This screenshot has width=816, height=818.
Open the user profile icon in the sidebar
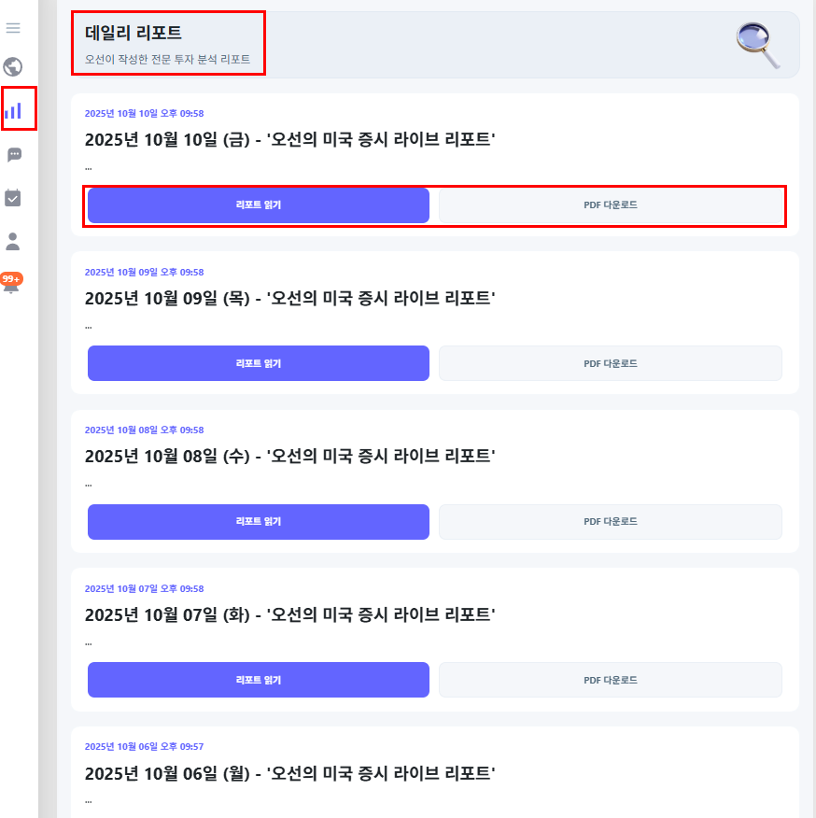click(x=12, y=242)
